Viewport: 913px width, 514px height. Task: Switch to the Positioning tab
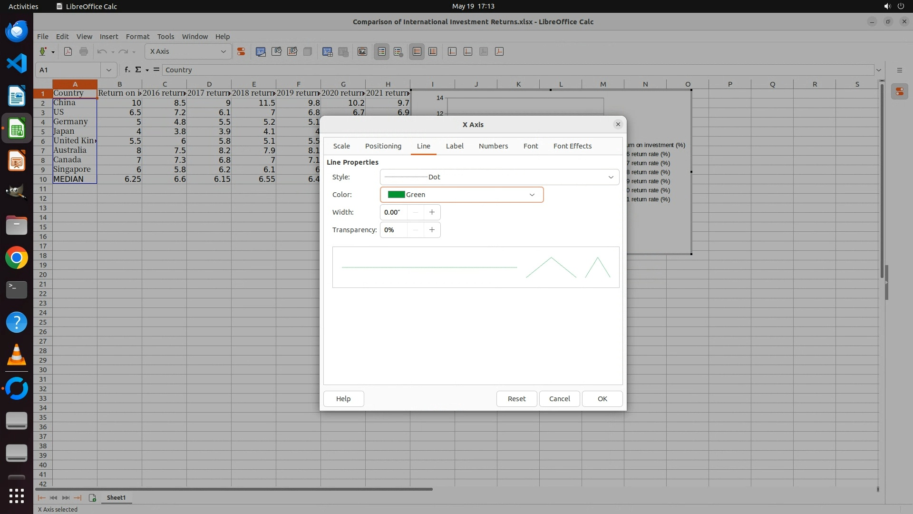pyautogui.click(x=383, y=146)
